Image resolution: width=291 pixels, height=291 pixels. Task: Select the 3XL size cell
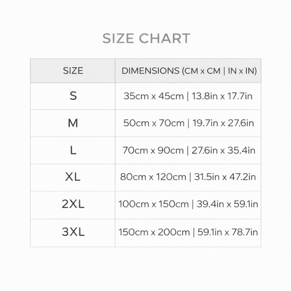(73, 233)
